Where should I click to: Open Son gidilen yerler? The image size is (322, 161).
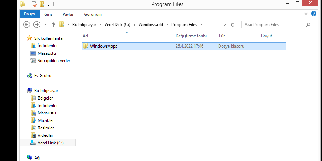click(54, 61)
